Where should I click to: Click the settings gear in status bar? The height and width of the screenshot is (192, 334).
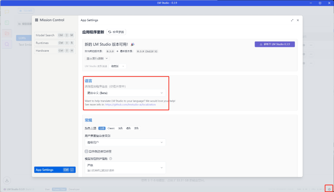pyautogui.click(x=329, y=189)
